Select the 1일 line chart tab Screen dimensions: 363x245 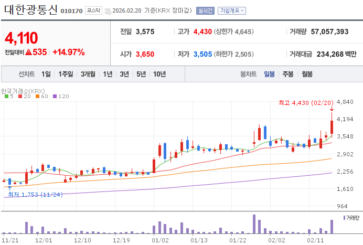(46, 74)
